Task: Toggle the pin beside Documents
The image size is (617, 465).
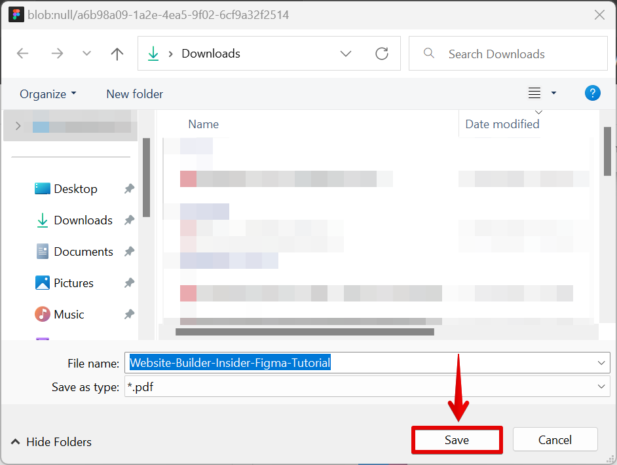Action: click(129, 252)
